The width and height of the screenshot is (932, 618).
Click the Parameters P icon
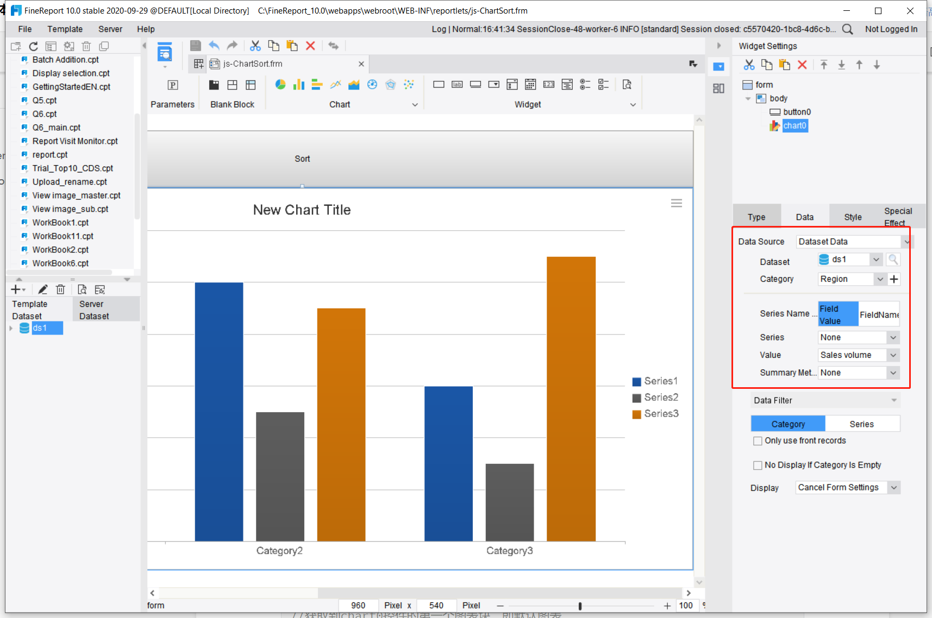point(173,85)
